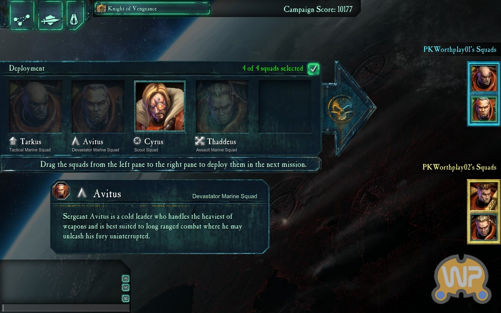Click bottom squad portrait of PKWorthplay02
This screenshot has width=501, height=313.
pyautogui.click(x=484, y=227)
